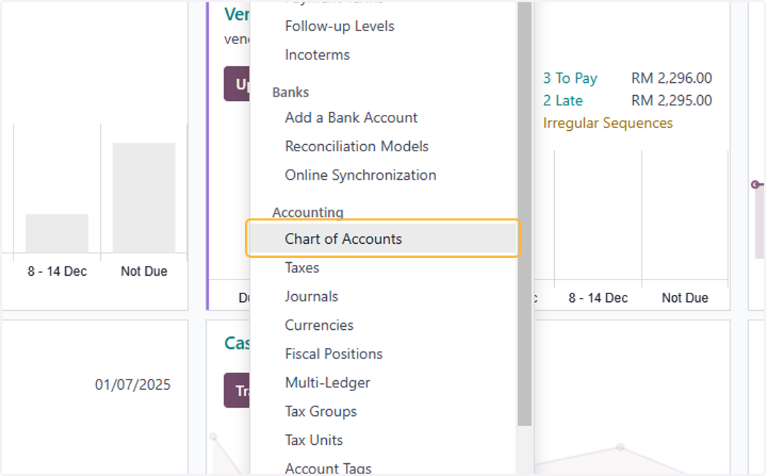
Task: Open Reconciliation Models entry
Action: coord(357,146)
